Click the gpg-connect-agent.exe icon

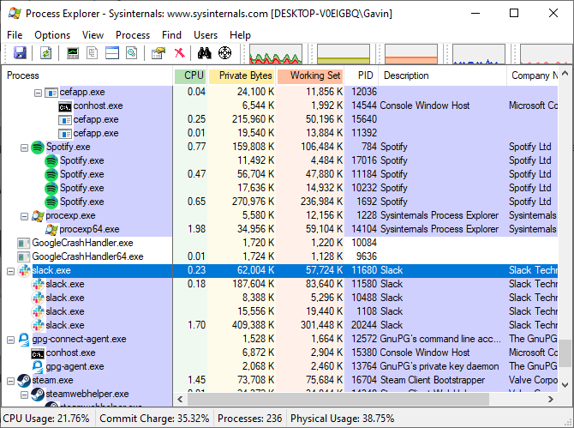(x=24, y=340)
